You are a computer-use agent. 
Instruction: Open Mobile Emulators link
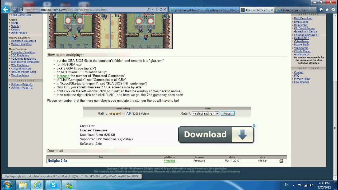point(21,44)
